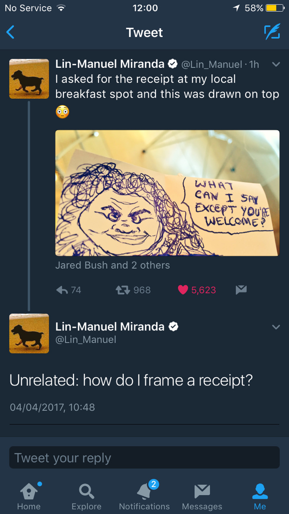Open the dog avatar on the lower tweet
Screen dimensions: 289x514
pos(29,333)
